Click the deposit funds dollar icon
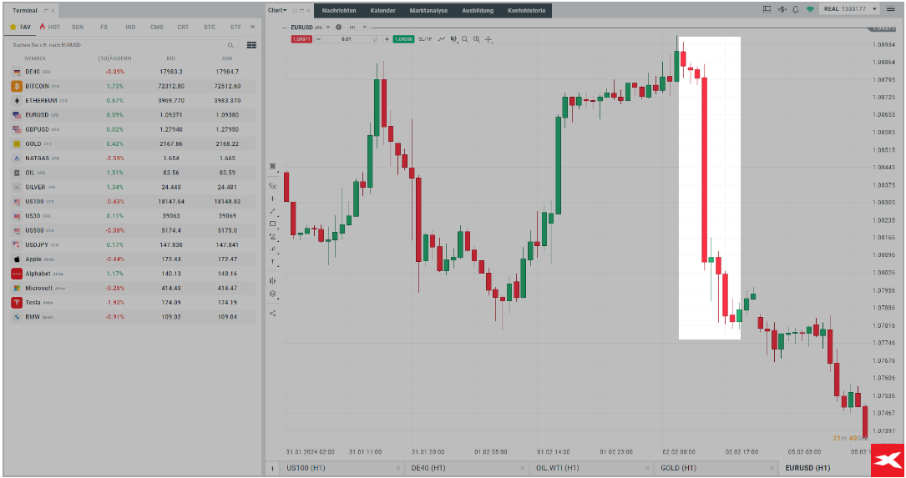This screenshot has width=906, height=478. coord(782,9)
